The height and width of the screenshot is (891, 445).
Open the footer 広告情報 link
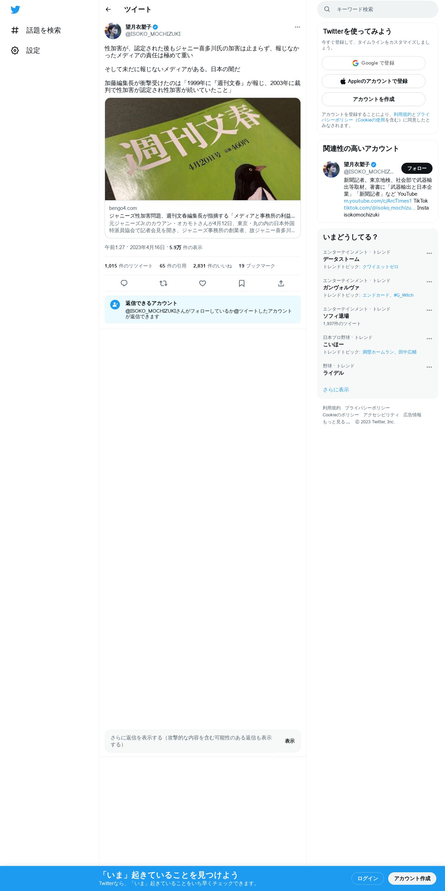pyautogui.click(x=412, y=415)
